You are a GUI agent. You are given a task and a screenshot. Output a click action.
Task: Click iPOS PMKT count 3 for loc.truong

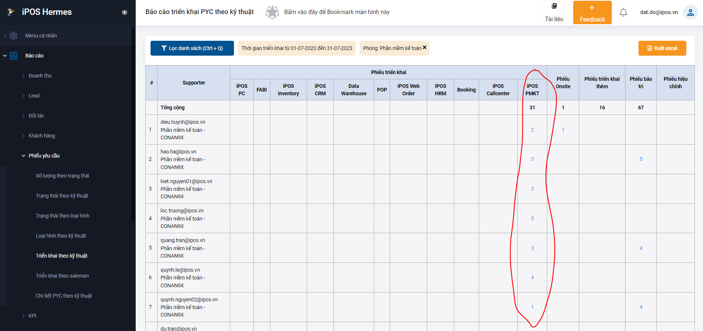tap(532, 218)
